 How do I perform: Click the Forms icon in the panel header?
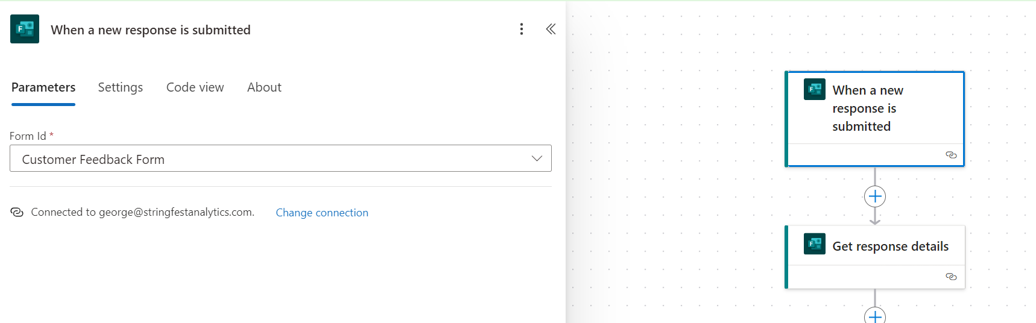click(x=25, y=29)
